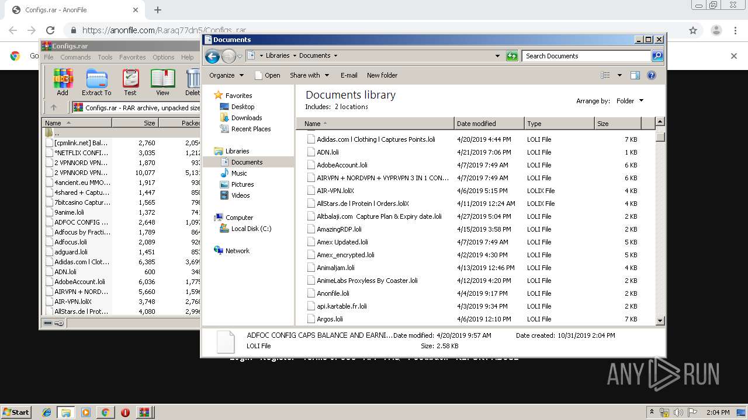This screenshot has width=748, height=420.
Task: Expand recent pages dropdown beside Forward
Action: click(x=240, y=56)
